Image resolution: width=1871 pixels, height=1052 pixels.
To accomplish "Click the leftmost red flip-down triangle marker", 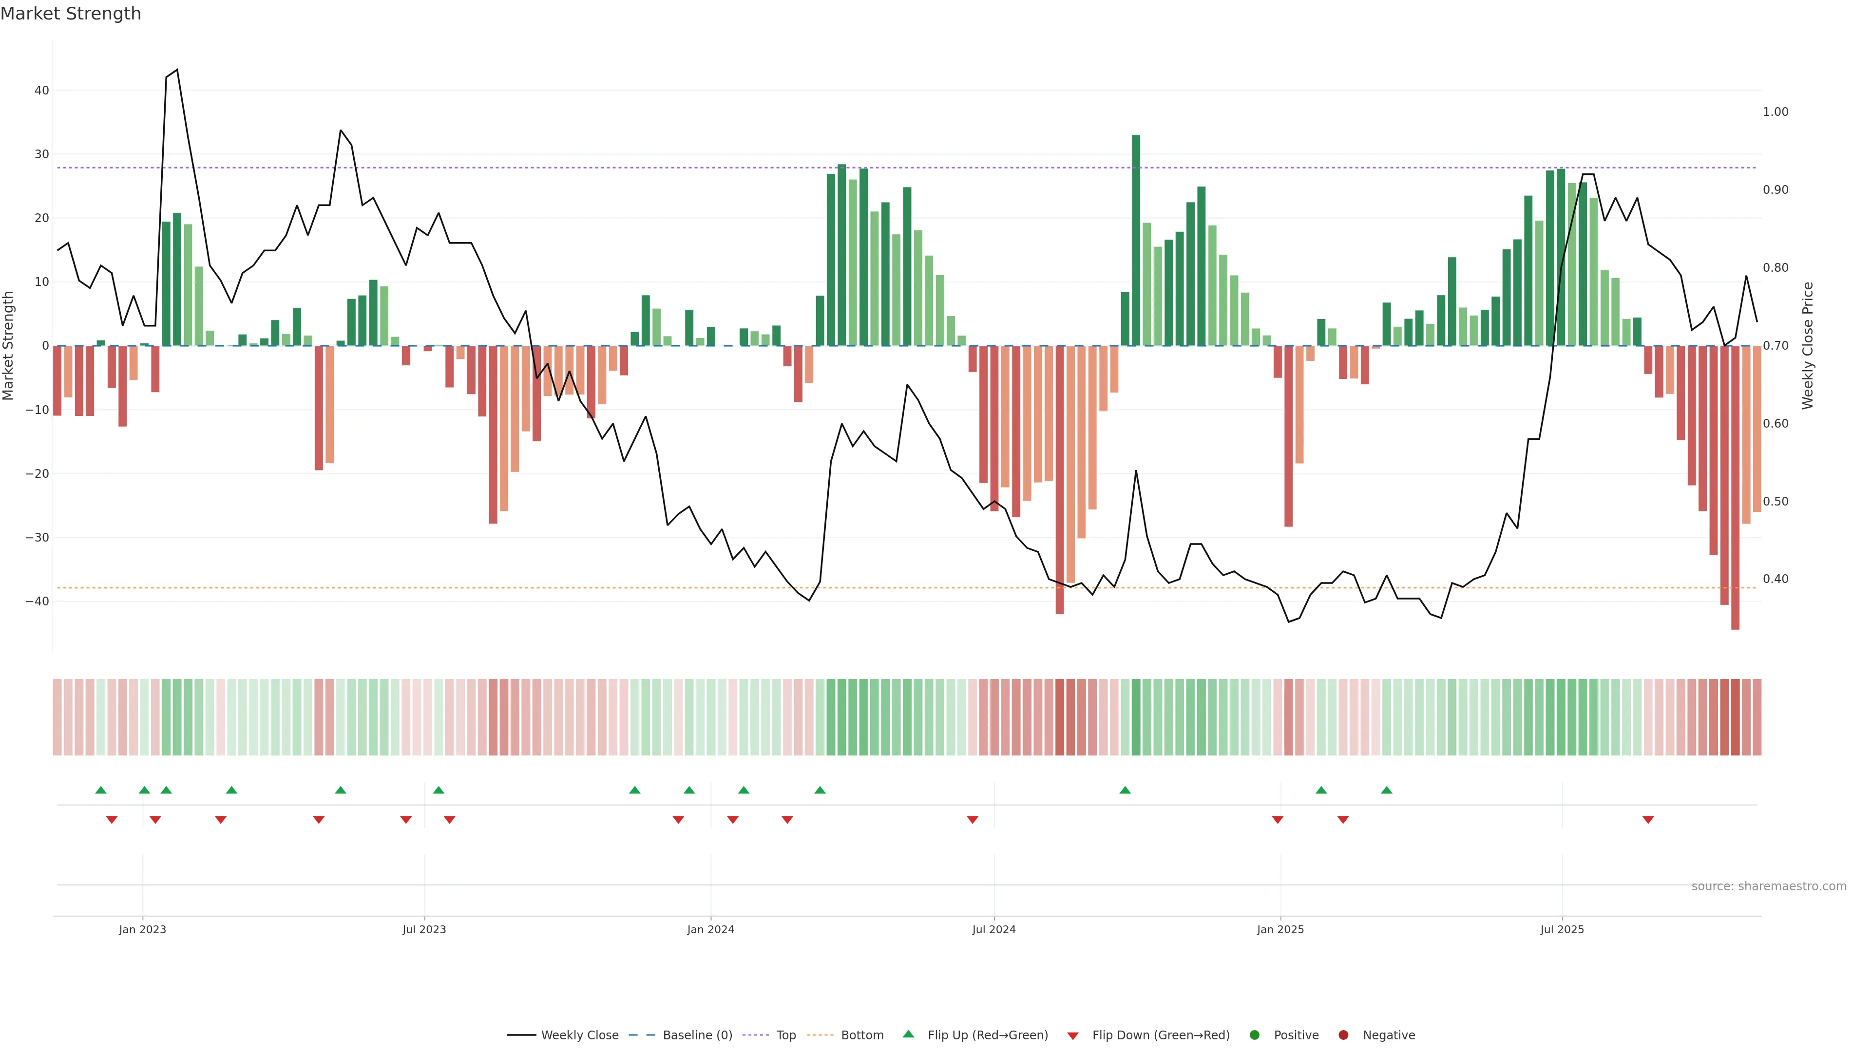I will click(x=112, y=820).
